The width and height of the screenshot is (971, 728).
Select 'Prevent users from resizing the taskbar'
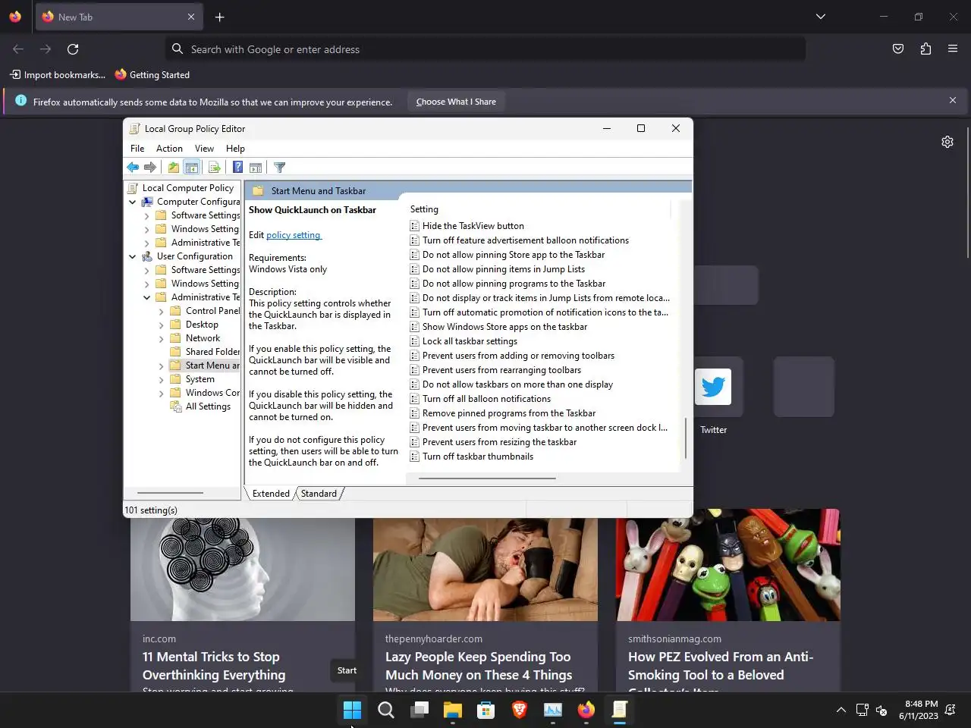pyautogui.click(x=499, y=442)
